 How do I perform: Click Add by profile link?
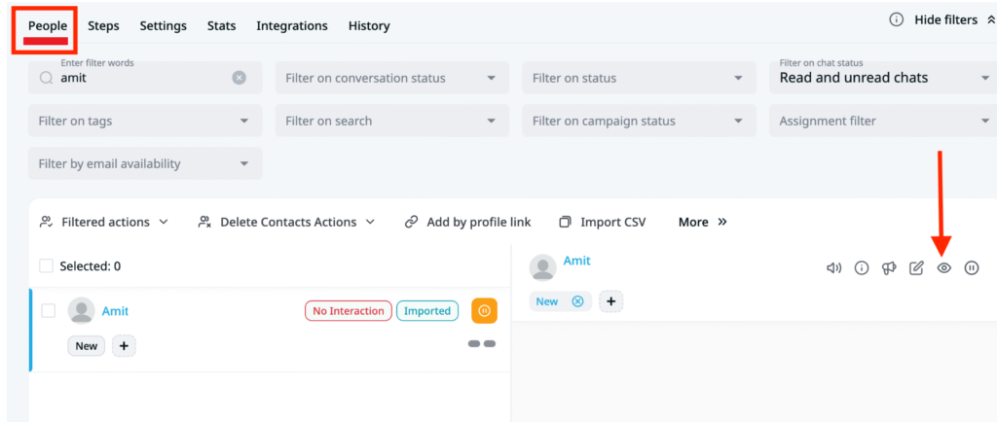[x=468, y=222]
